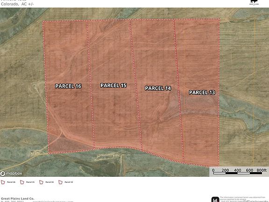Click the Parcel 14 legend text

50,182
